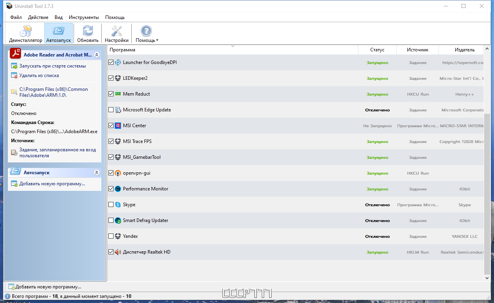Check the Smart Defrag Updater checkbox
Image resolution: width=494 pixels, height=303 pixels.
[x=111, y=220]
